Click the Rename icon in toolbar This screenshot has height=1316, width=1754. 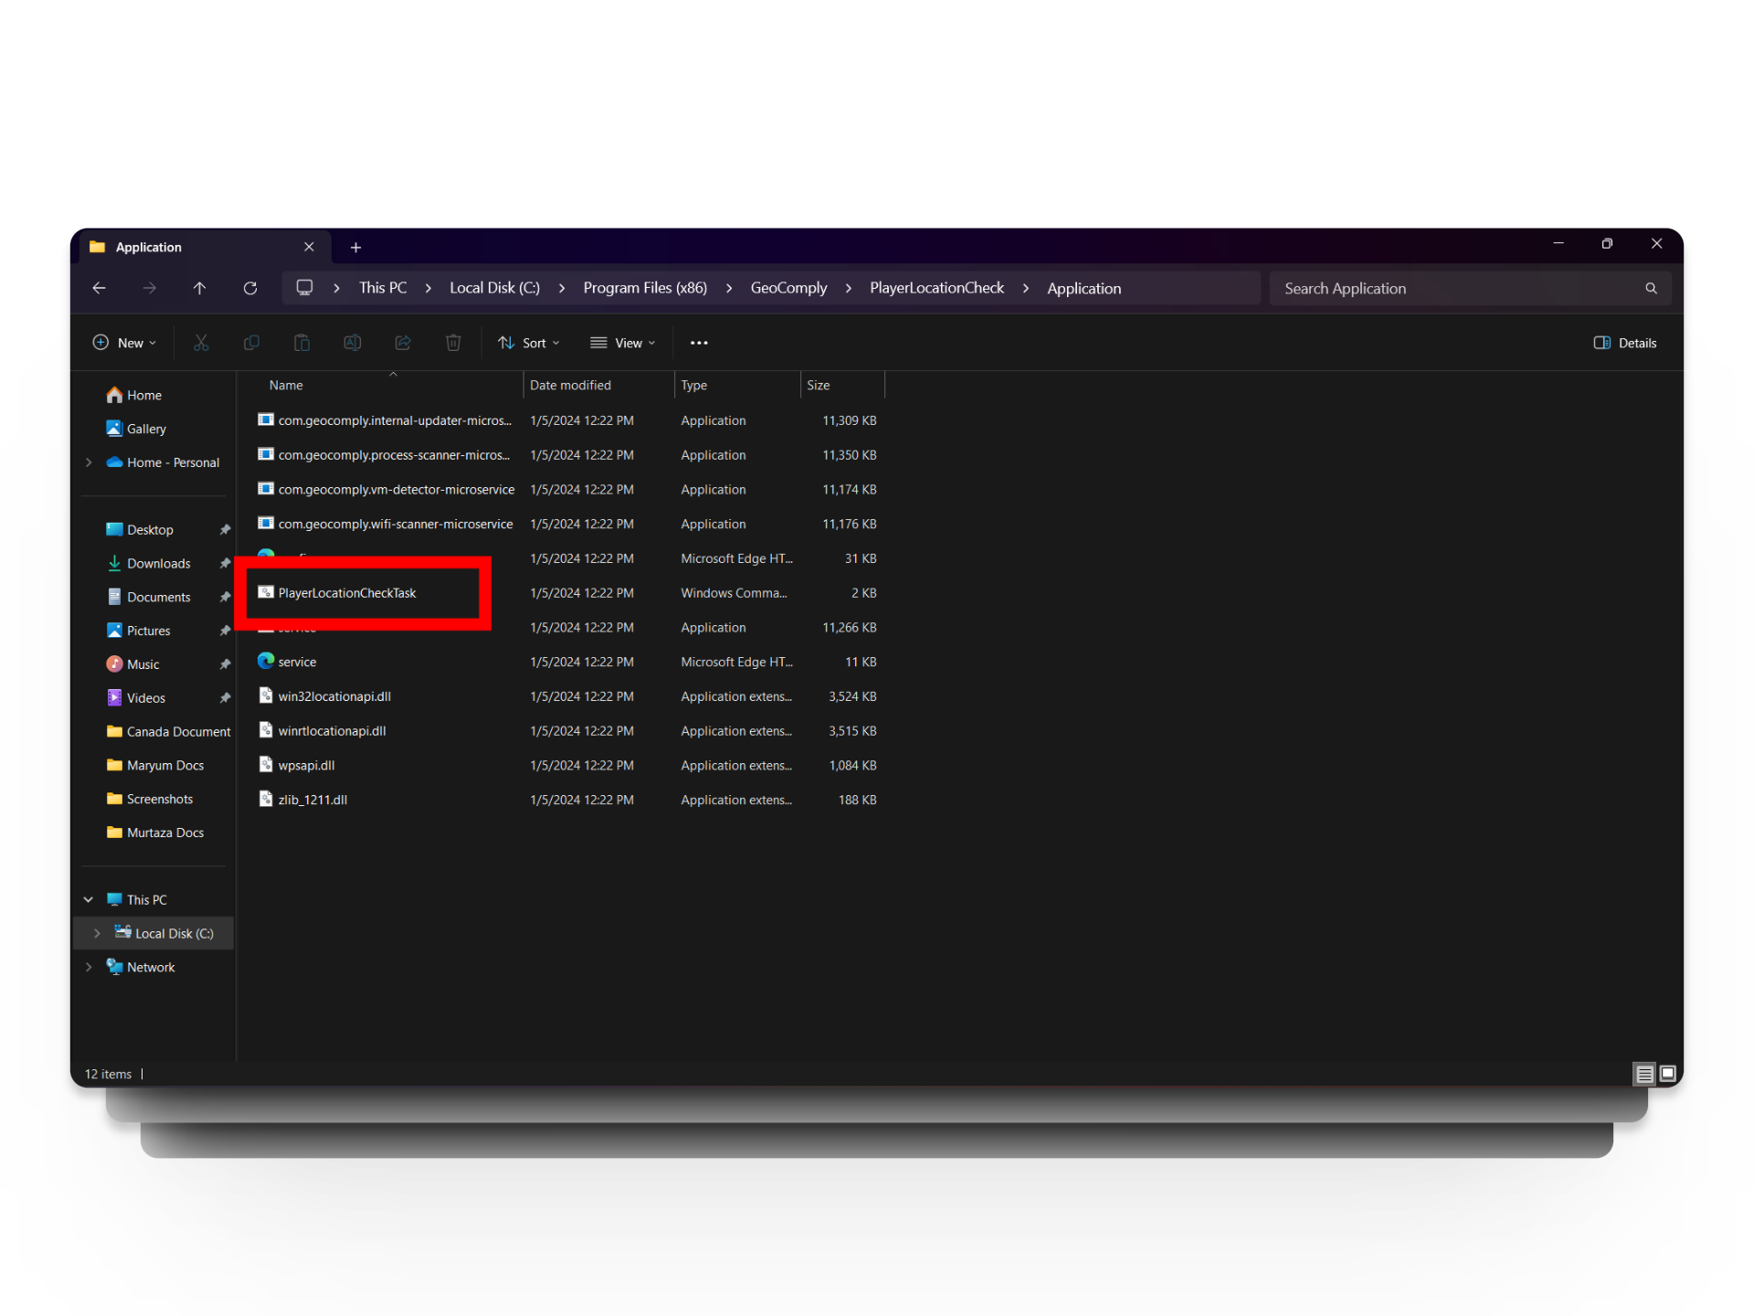coord(352,343)
